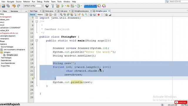Click Shift Line Right icon
The width and height of the screenshot is (188, 106).
click(94, 15)
